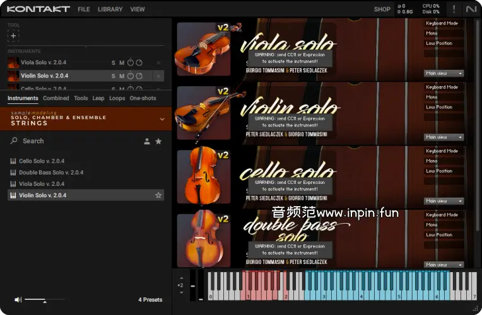Select Cello Solo v. 2.0.4 preset
Viewport: 482px width, 315px height.
coord(86,161)
